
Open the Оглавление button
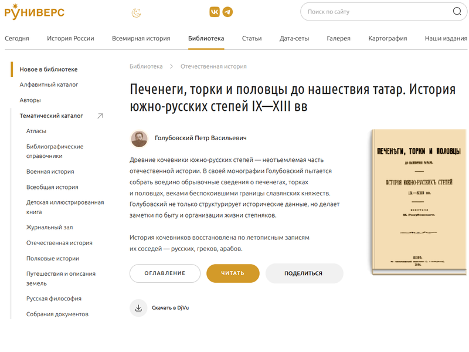point(165,273)
